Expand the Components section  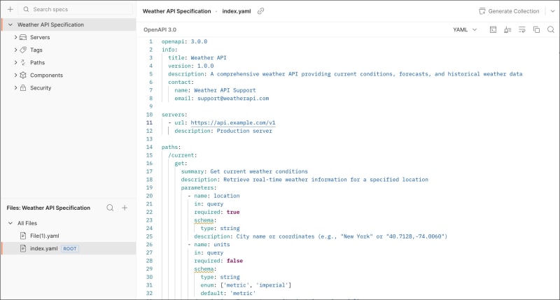pyautogui.click(x=15, y=76)
